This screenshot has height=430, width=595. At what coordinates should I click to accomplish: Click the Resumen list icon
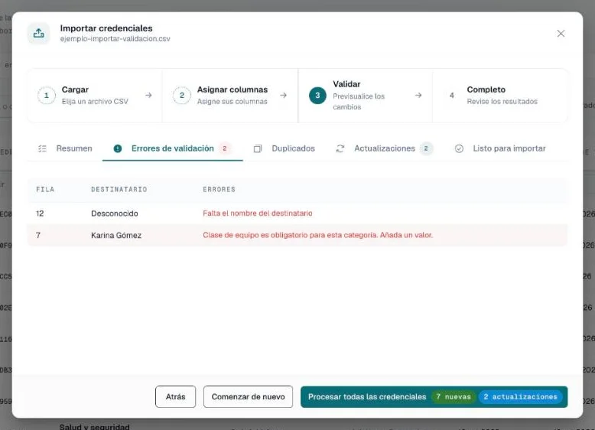(x=42, y=148)
